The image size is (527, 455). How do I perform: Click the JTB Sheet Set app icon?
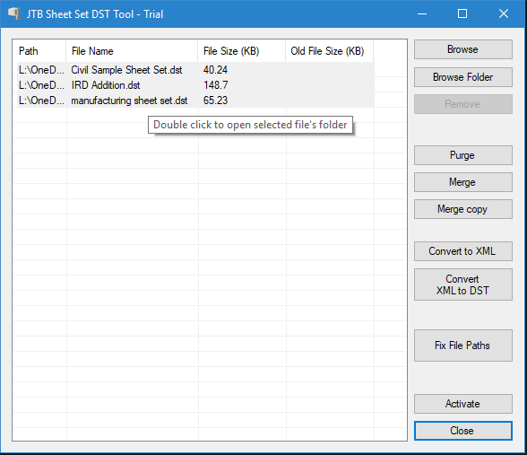14,13
